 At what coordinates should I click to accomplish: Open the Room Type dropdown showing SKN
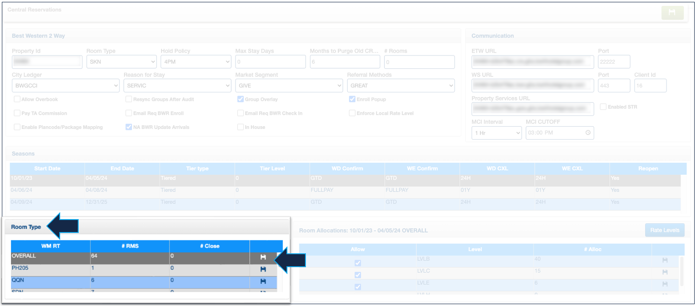[x=121, y=62]
